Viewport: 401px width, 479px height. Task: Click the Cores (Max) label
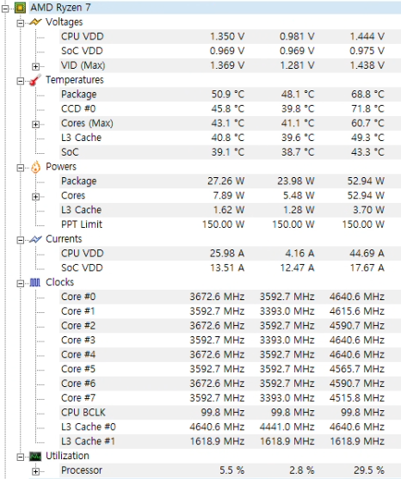87,123
